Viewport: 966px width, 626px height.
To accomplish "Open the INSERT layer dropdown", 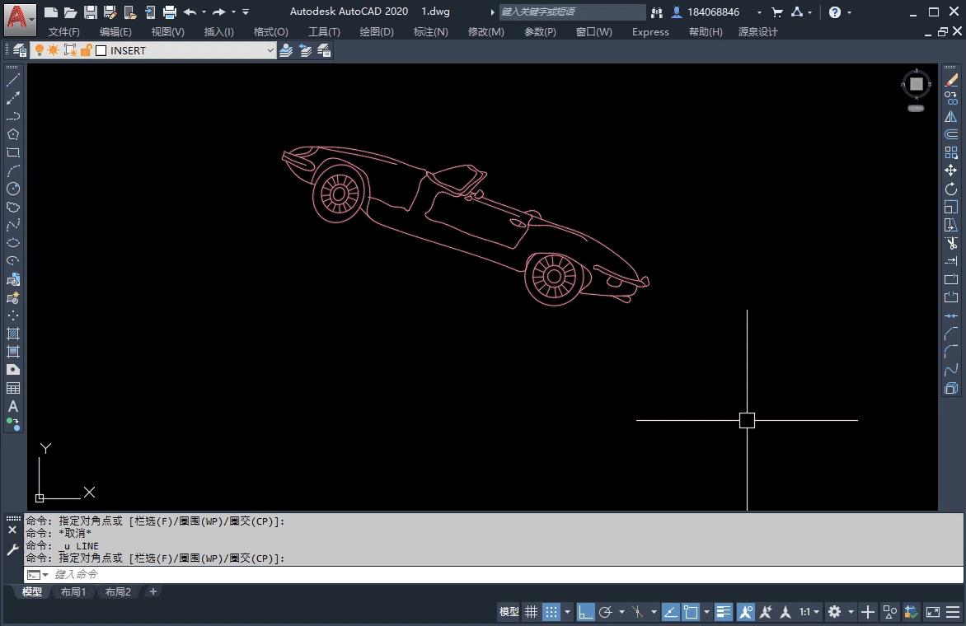I will click(x=270, y=50).
